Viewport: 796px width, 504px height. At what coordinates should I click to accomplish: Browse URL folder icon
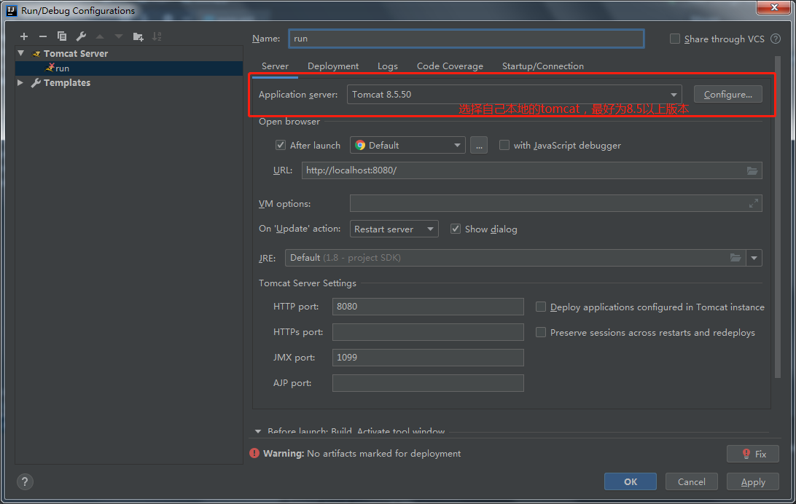(752, 171)
